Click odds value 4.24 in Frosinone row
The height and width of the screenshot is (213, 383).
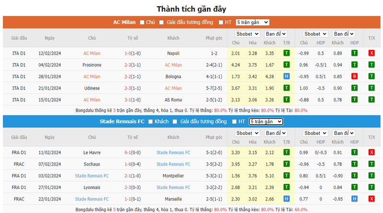tap(235, 65)
